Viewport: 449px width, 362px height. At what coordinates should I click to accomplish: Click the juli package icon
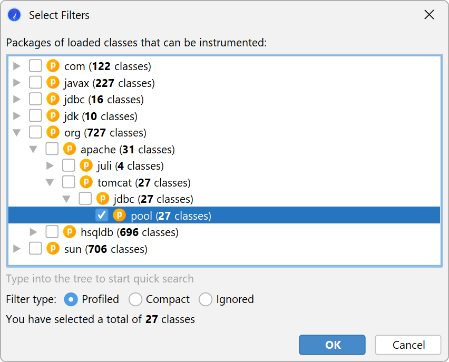pyautogui.click(x=86, y=166)
